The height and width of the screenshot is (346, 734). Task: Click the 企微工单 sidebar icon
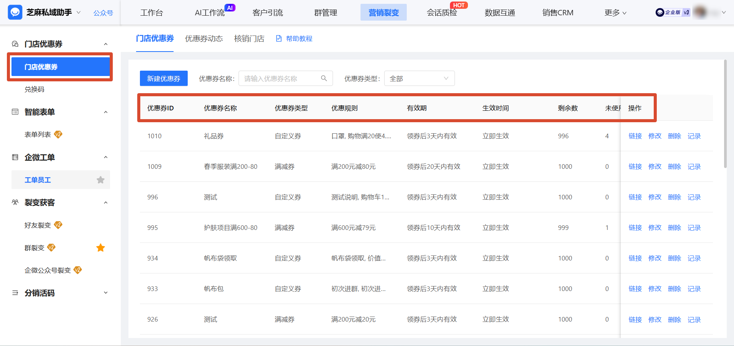coord(15,157)
